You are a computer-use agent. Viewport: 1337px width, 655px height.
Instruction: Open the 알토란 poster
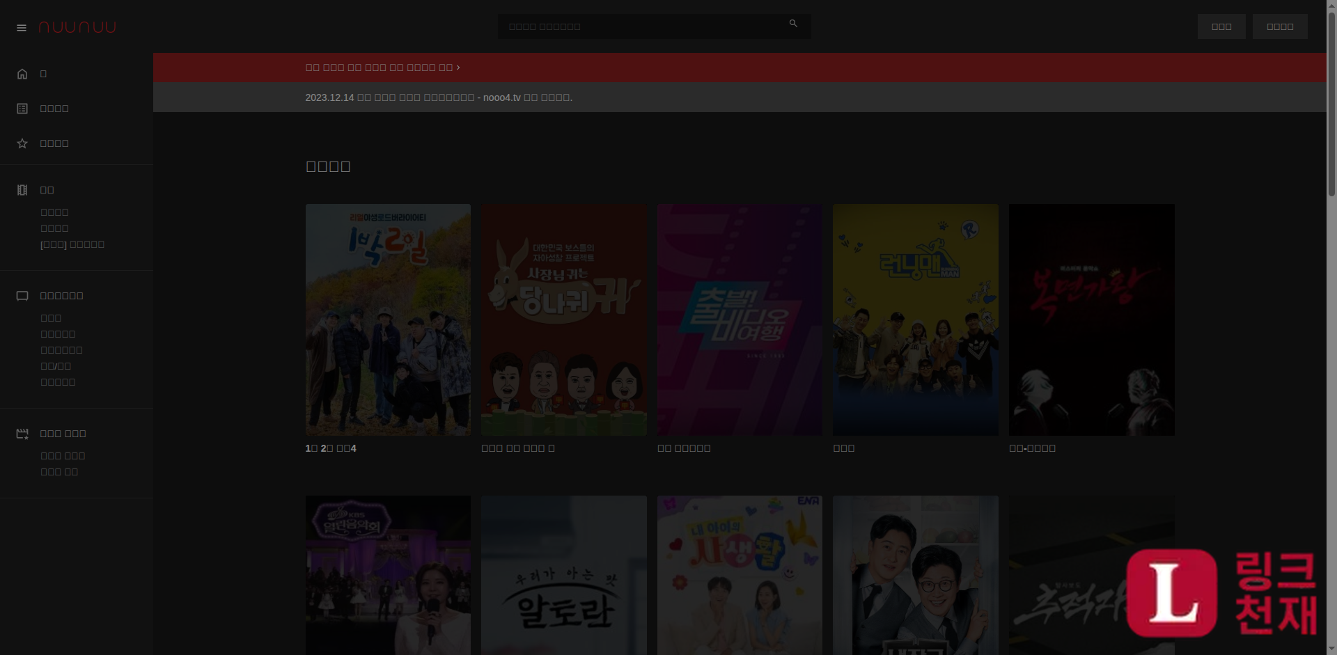pyautogui.click(x=564, y=575)
